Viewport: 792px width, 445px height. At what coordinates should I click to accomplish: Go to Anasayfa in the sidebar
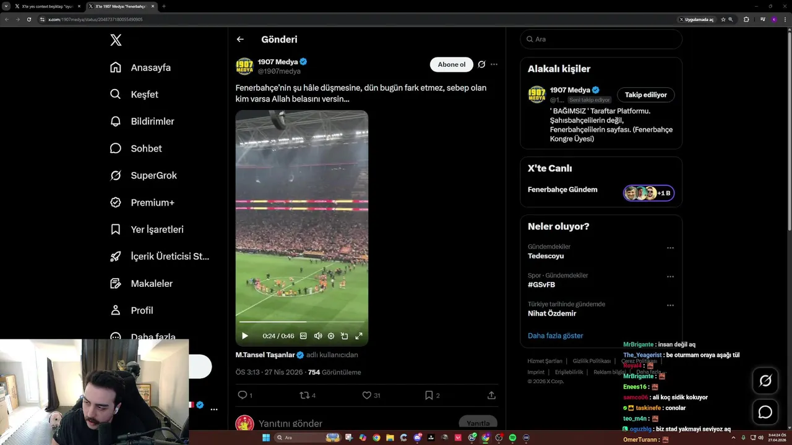point(140,67)
